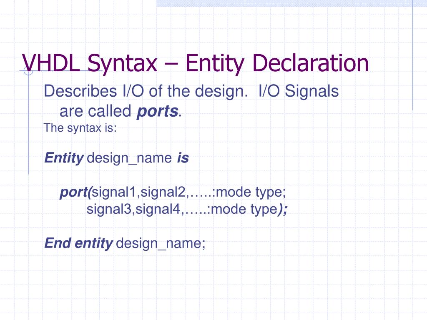Click the bold 'End entity' keywords
427x320 pixels.
(x=79, y=243)
